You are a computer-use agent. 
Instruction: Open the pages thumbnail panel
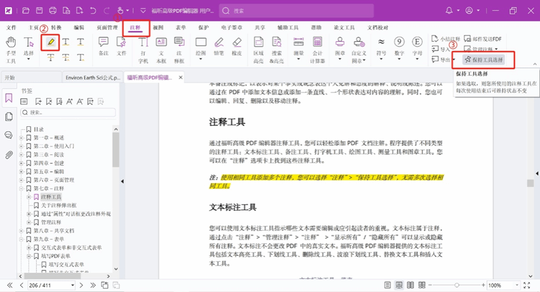pos(9,116)
